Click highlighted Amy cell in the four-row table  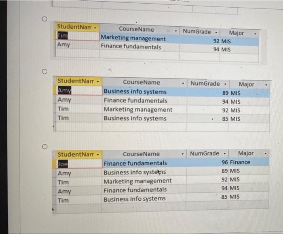coord(79,90)
